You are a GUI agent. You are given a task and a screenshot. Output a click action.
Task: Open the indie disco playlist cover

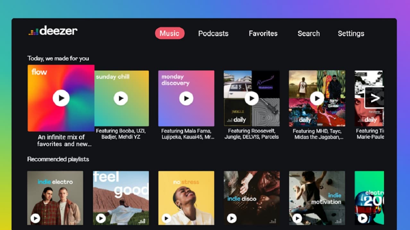[x=252, y=198]
